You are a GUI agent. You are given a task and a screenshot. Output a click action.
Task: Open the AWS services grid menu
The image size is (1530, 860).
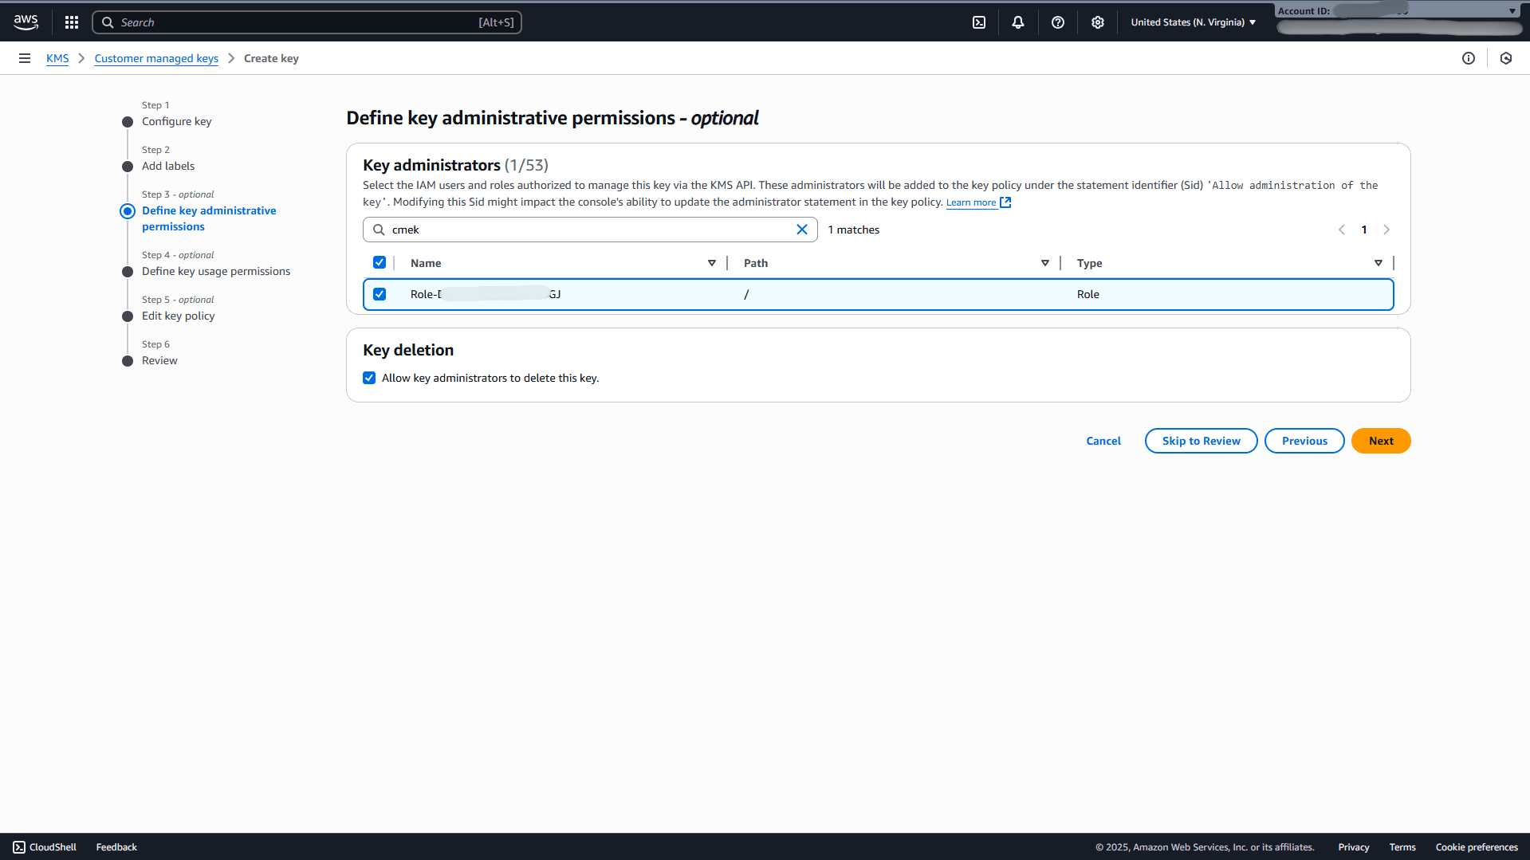[71, 22]
